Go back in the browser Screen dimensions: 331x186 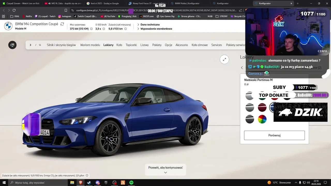tap(4, 10)
